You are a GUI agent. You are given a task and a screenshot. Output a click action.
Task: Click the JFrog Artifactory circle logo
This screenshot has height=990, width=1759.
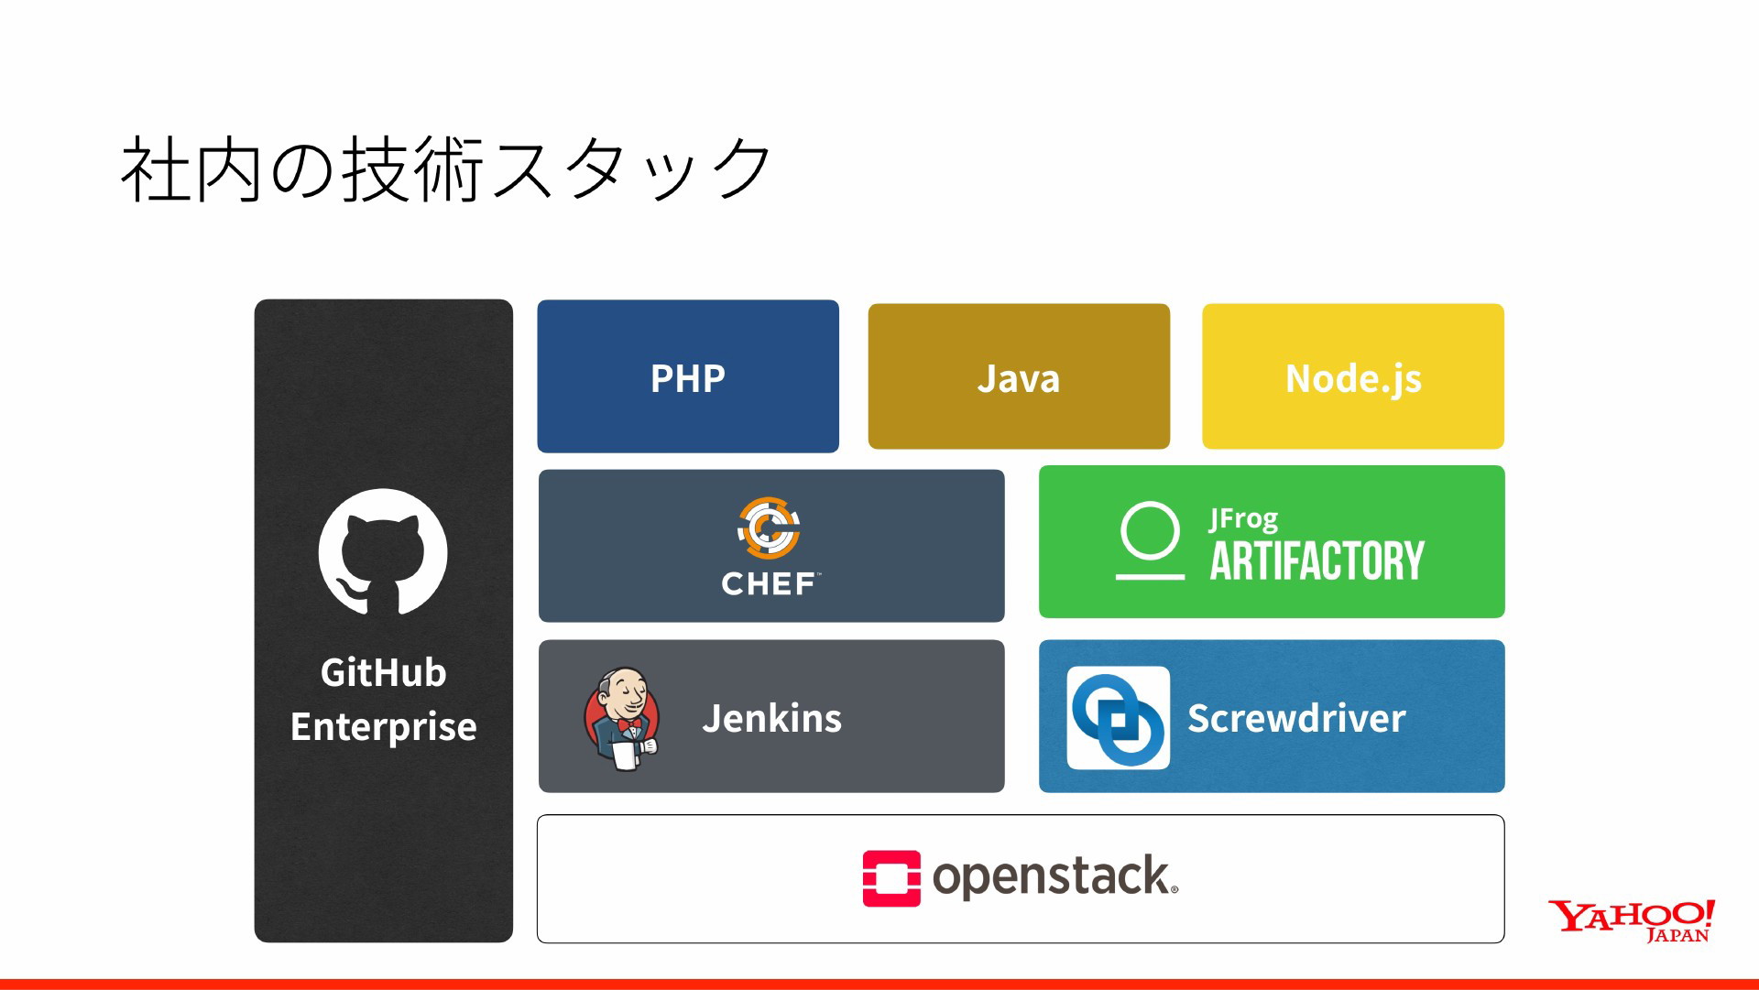tap(1150, 540)
